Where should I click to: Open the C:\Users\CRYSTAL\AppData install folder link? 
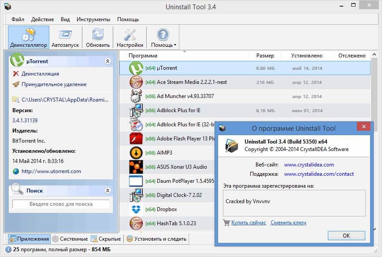pos(65,100)
